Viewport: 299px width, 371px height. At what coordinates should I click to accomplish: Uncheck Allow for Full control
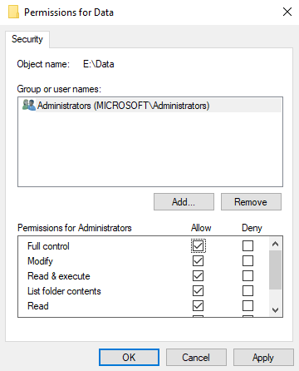[x=198, y=245]
